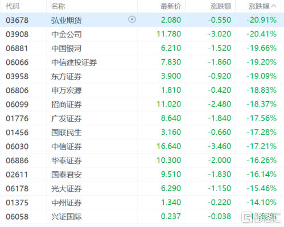Image resolution: width=284 pixels, height=227 pixels.
Task: Select stock code 01375
Action: click(x=17, y=203)
